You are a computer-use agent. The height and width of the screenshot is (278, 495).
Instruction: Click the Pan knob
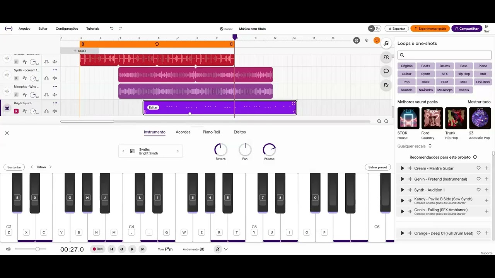coord(245,149)
